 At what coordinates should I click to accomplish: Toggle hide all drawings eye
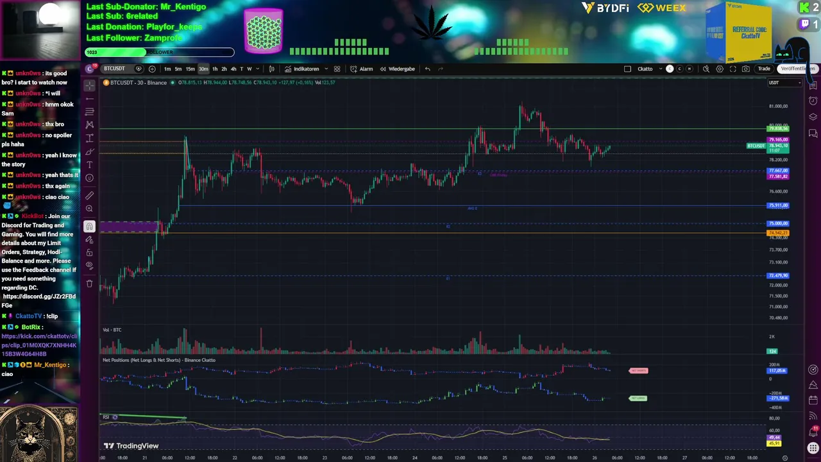90,265
